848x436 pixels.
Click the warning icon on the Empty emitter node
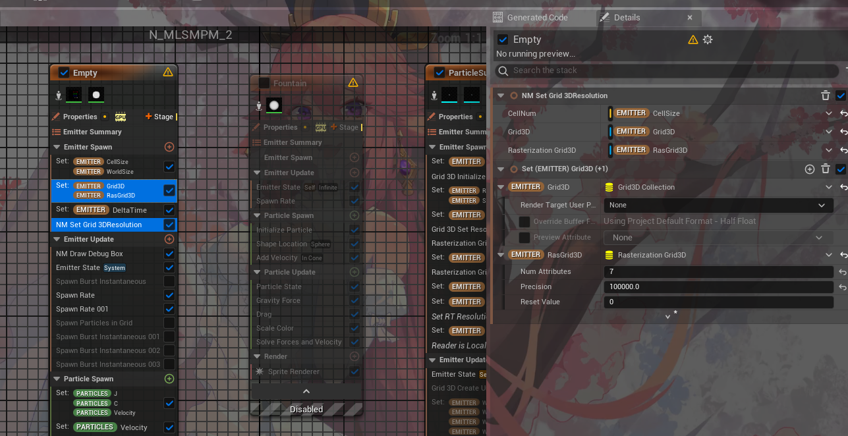coord(168,72)
